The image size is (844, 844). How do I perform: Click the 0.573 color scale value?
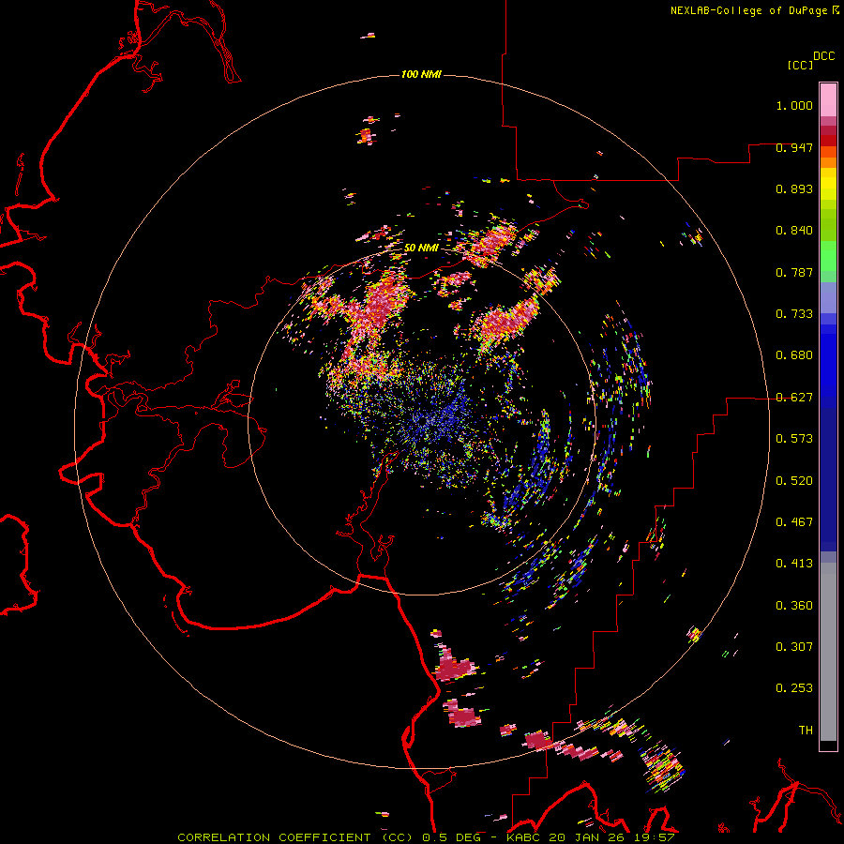(794, 439)
